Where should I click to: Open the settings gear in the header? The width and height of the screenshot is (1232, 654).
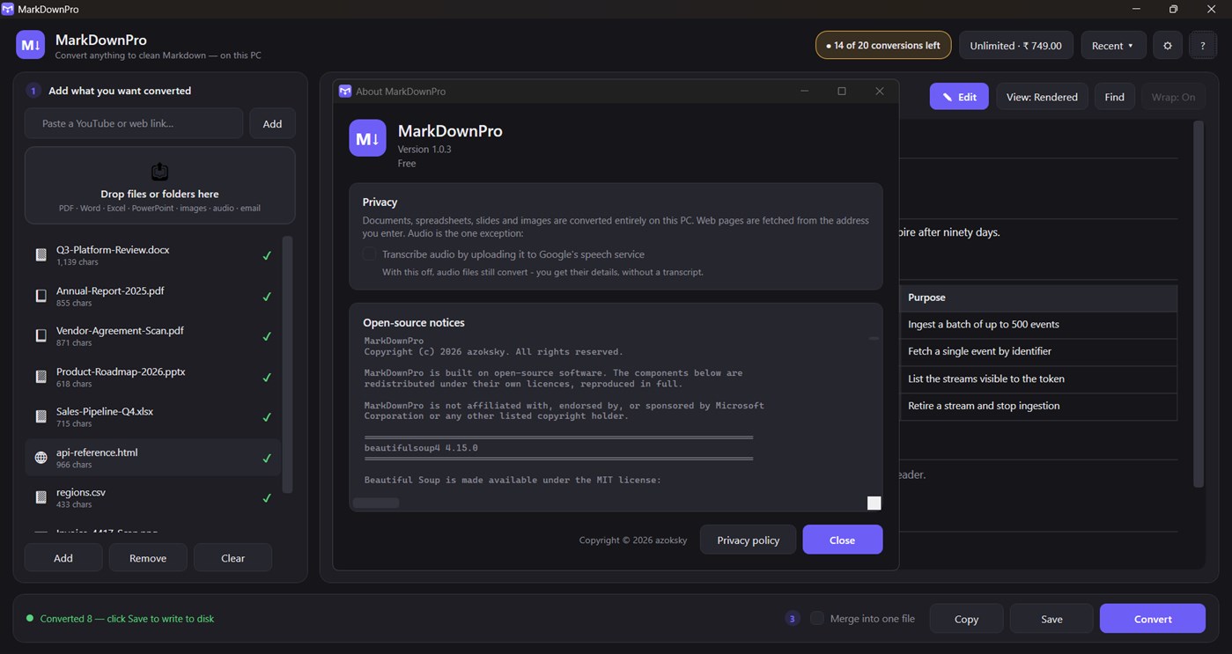(1168, 46)
